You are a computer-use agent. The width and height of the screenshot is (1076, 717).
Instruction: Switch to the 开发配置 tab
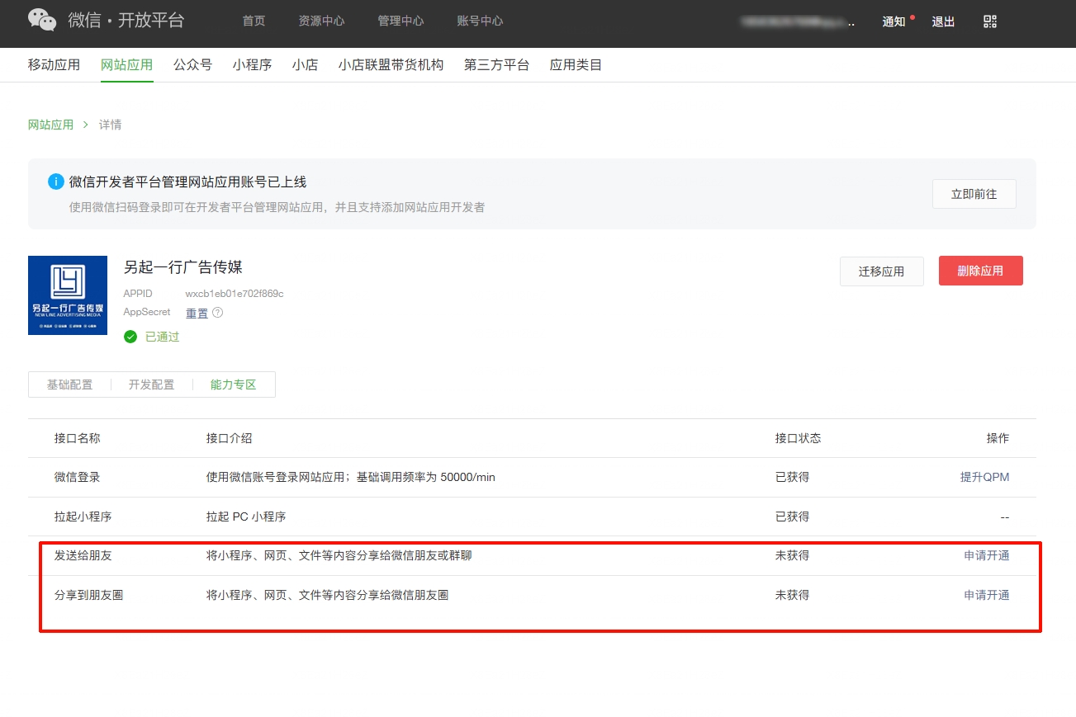[151, 384]
